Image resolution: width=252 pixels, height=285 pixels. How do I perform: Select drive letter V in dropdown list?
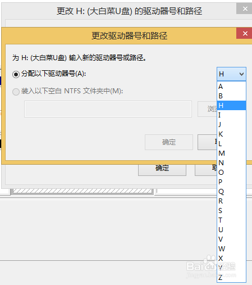click(x=231, y=239)
